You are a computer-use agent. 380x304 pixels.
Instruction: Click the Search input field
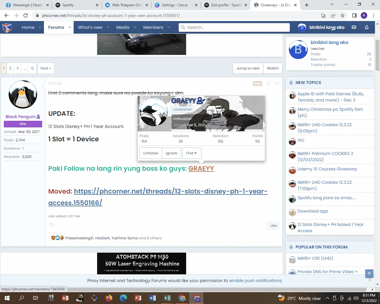[x=234, y=27]
